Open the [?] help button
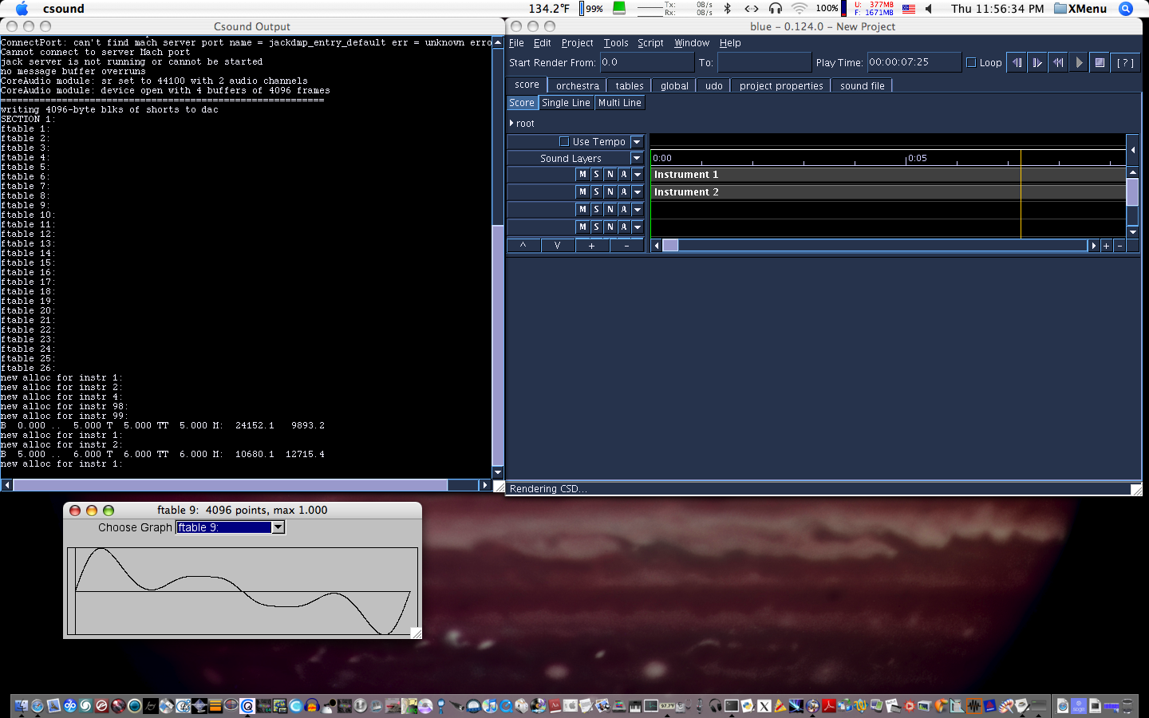This screenshot has width=1149, height=718. pyautogui.click(x=1125, y=62)
